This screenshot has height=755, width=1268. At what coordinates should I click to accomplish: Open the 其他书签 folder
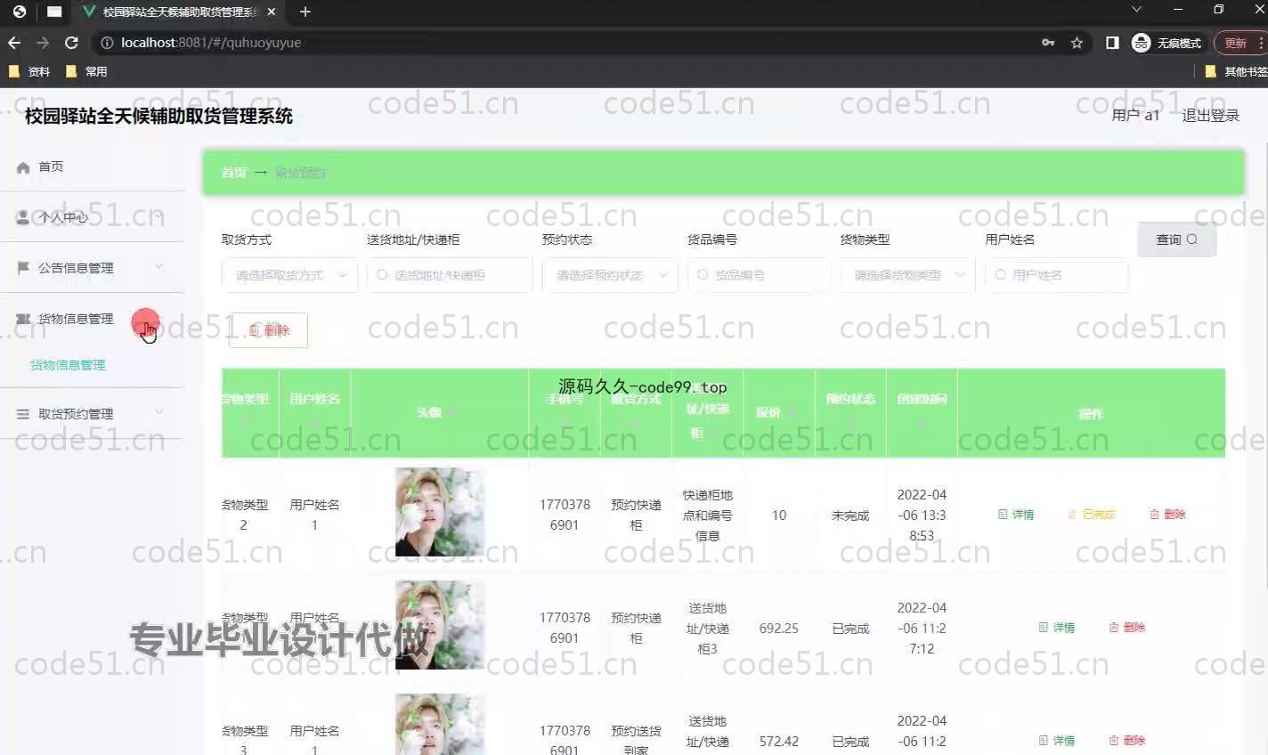point(1236,71)
